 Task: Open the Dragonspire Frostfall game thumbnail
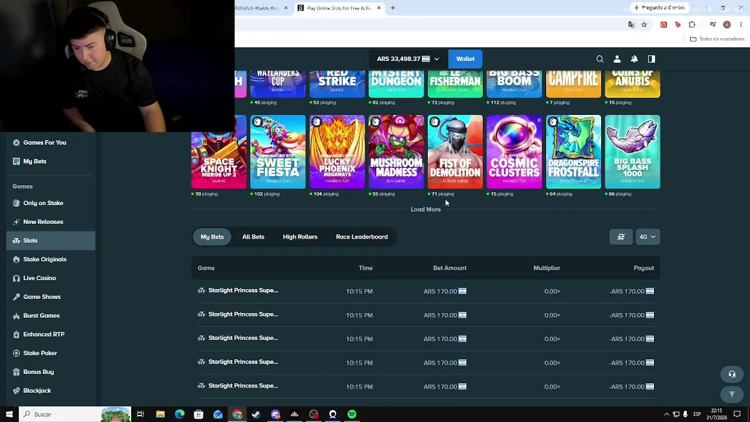point(574,152)
